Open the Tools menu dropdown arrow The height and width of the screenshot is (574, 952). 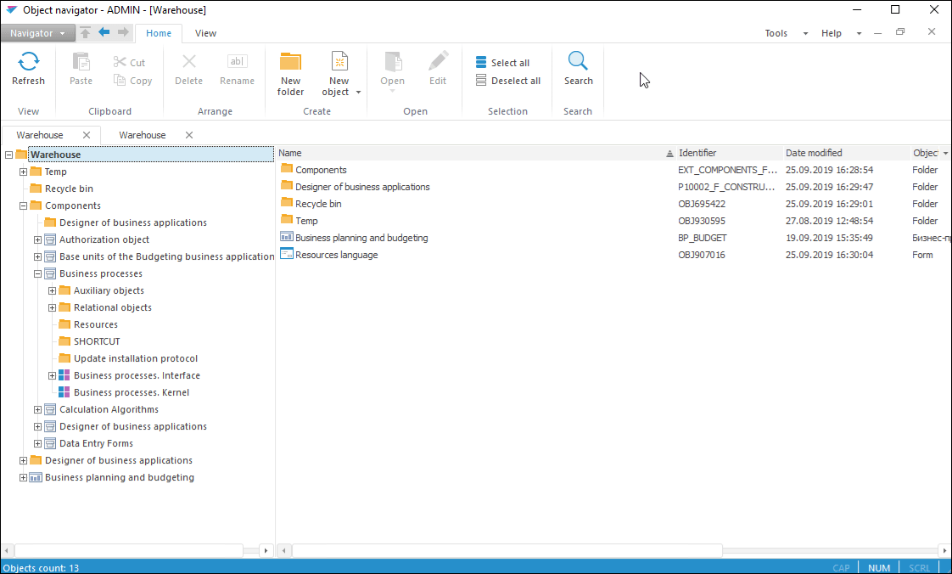click(806, 33)
